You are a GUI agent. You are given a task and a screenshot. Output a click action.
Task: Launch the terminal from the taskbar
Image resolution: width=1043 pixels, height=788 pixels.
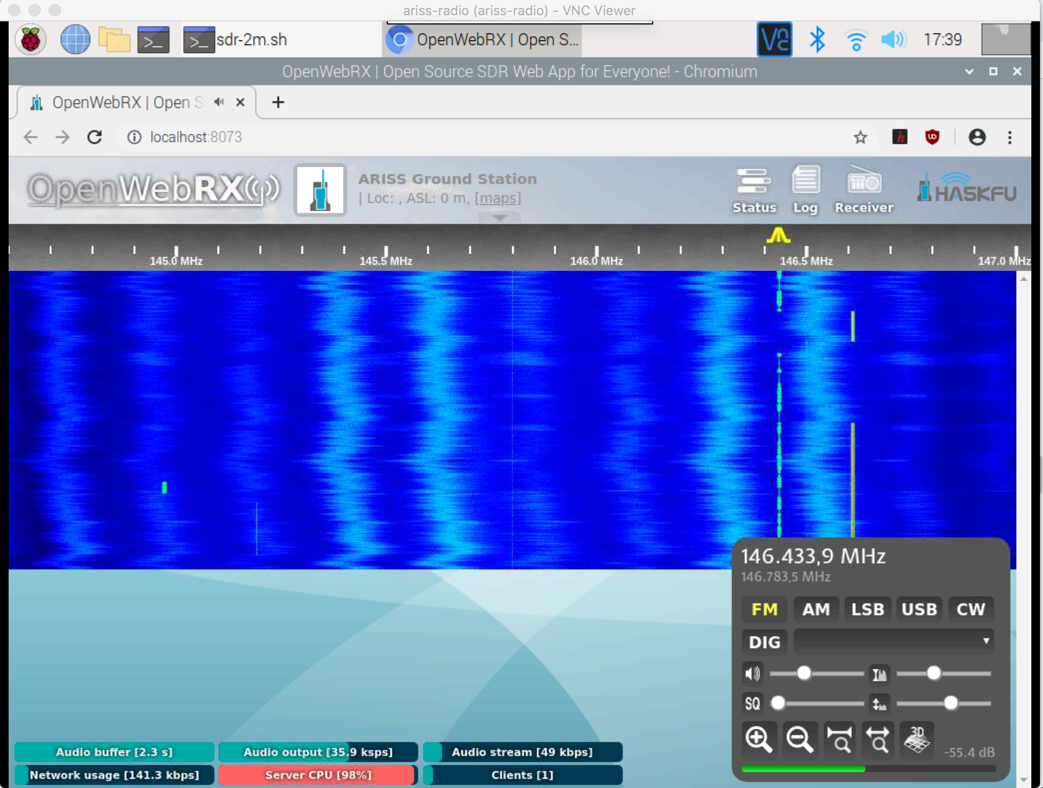click(153, 40)
